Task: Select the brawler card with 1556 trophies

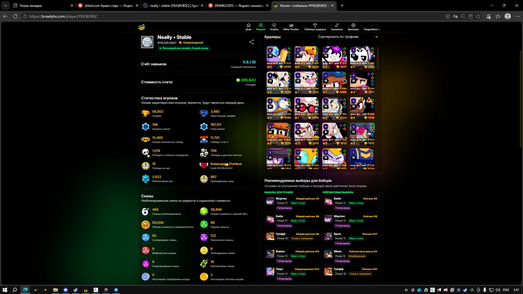Action: click(x=307, y=57)
